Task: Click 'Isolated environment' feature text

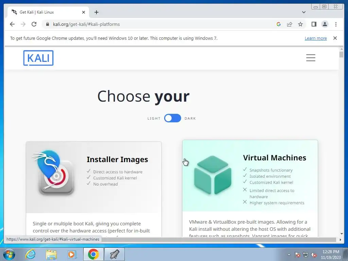Action: 270,176
